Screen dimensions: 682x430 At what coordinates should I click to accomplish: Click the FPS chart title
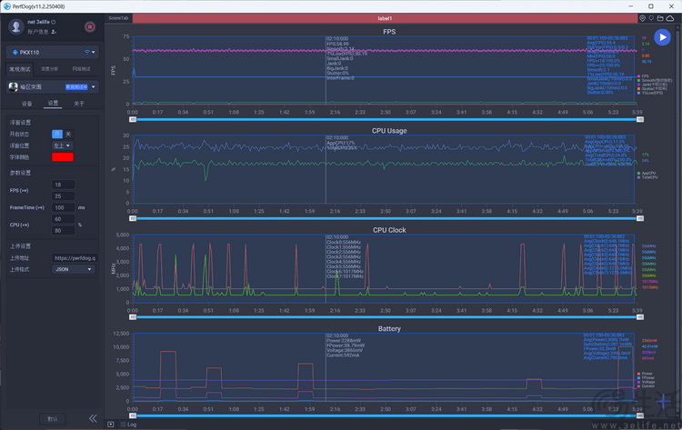tap(389, 32)
